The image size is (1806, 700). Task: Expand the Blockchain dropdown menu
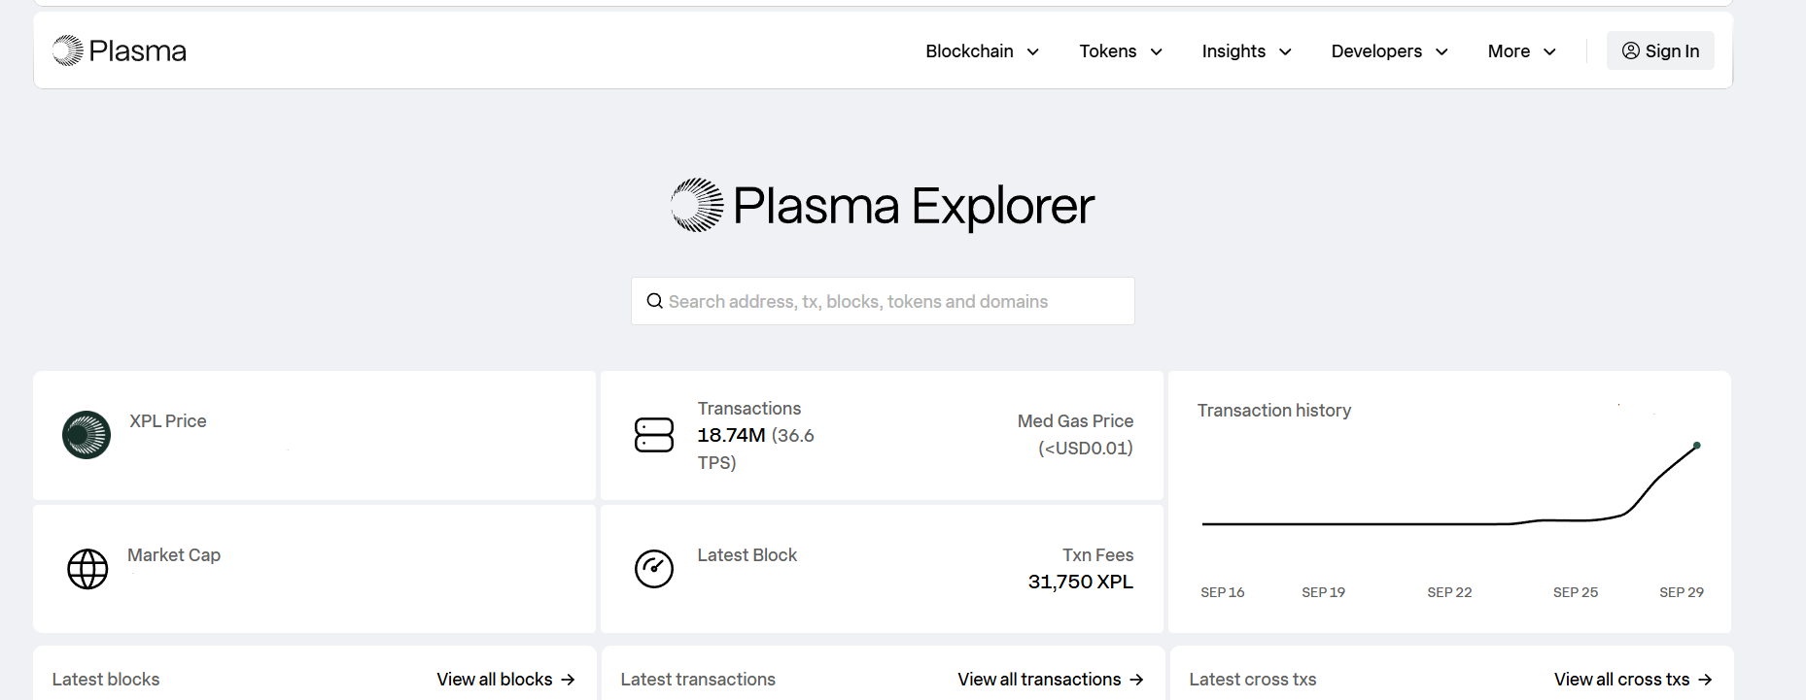click(x=982, y=51)
